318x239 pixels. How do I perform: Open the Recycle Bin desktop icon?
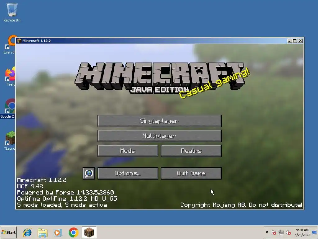point(12,12)
